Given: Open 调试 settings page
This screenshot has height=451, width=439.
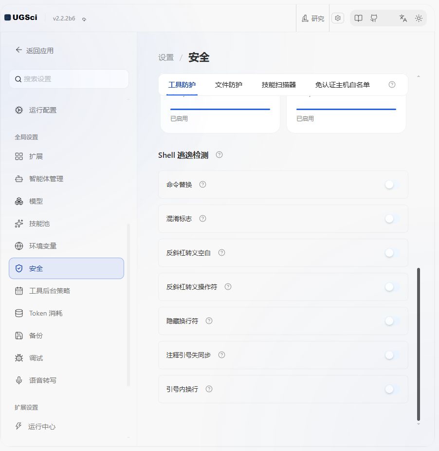Looking at the screenshot, I should 66,358.
